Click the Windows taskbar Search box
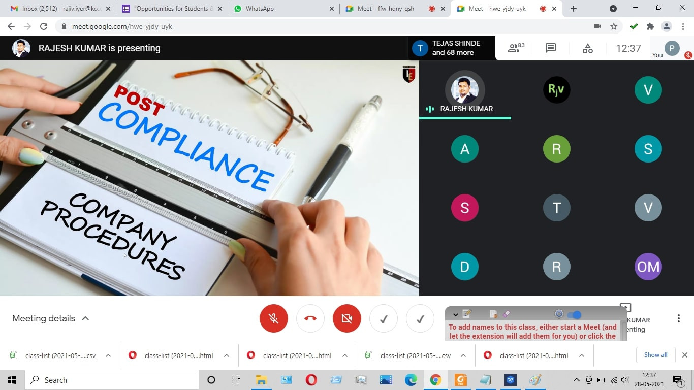694x390 pixels. pos(112,380)
